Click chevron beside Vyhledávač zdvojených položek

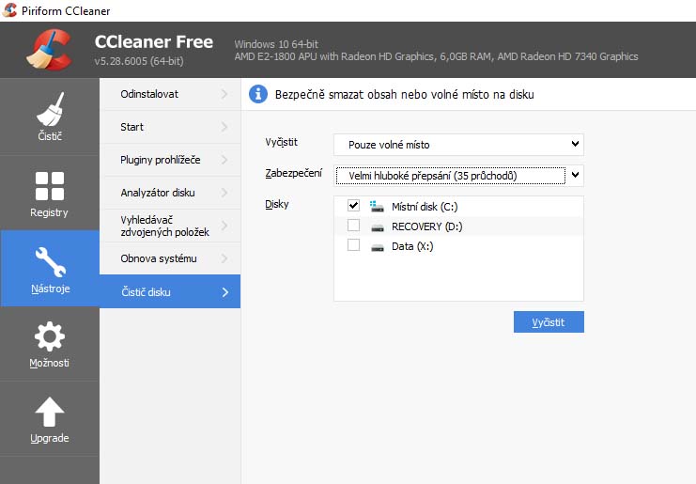[224, 226]
